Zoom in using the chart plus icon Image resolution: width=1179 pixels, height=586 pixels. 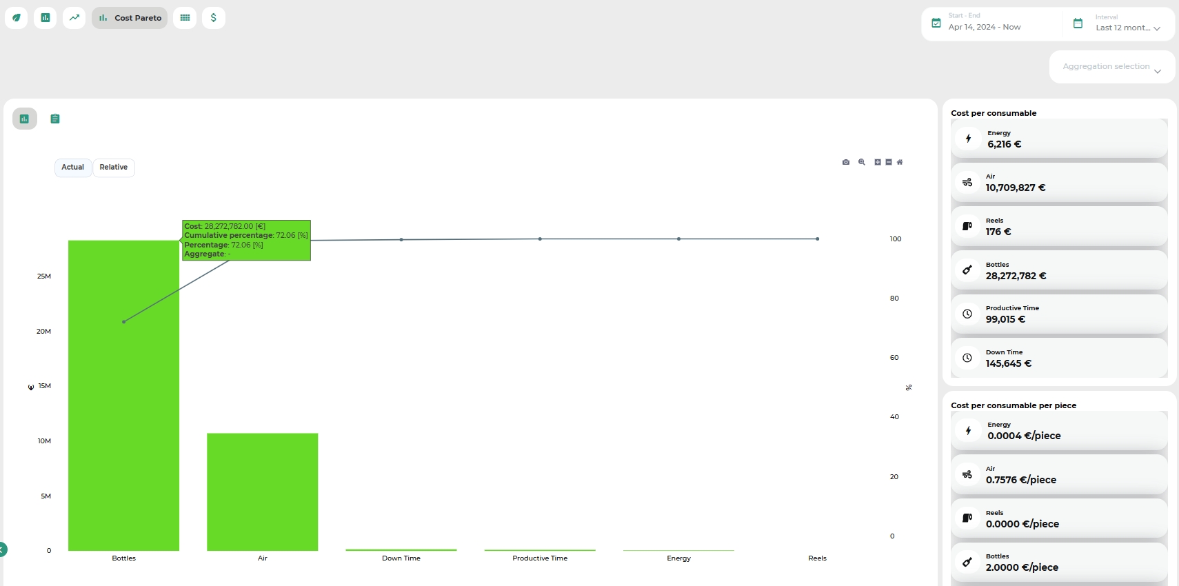[x=878, y=162]
